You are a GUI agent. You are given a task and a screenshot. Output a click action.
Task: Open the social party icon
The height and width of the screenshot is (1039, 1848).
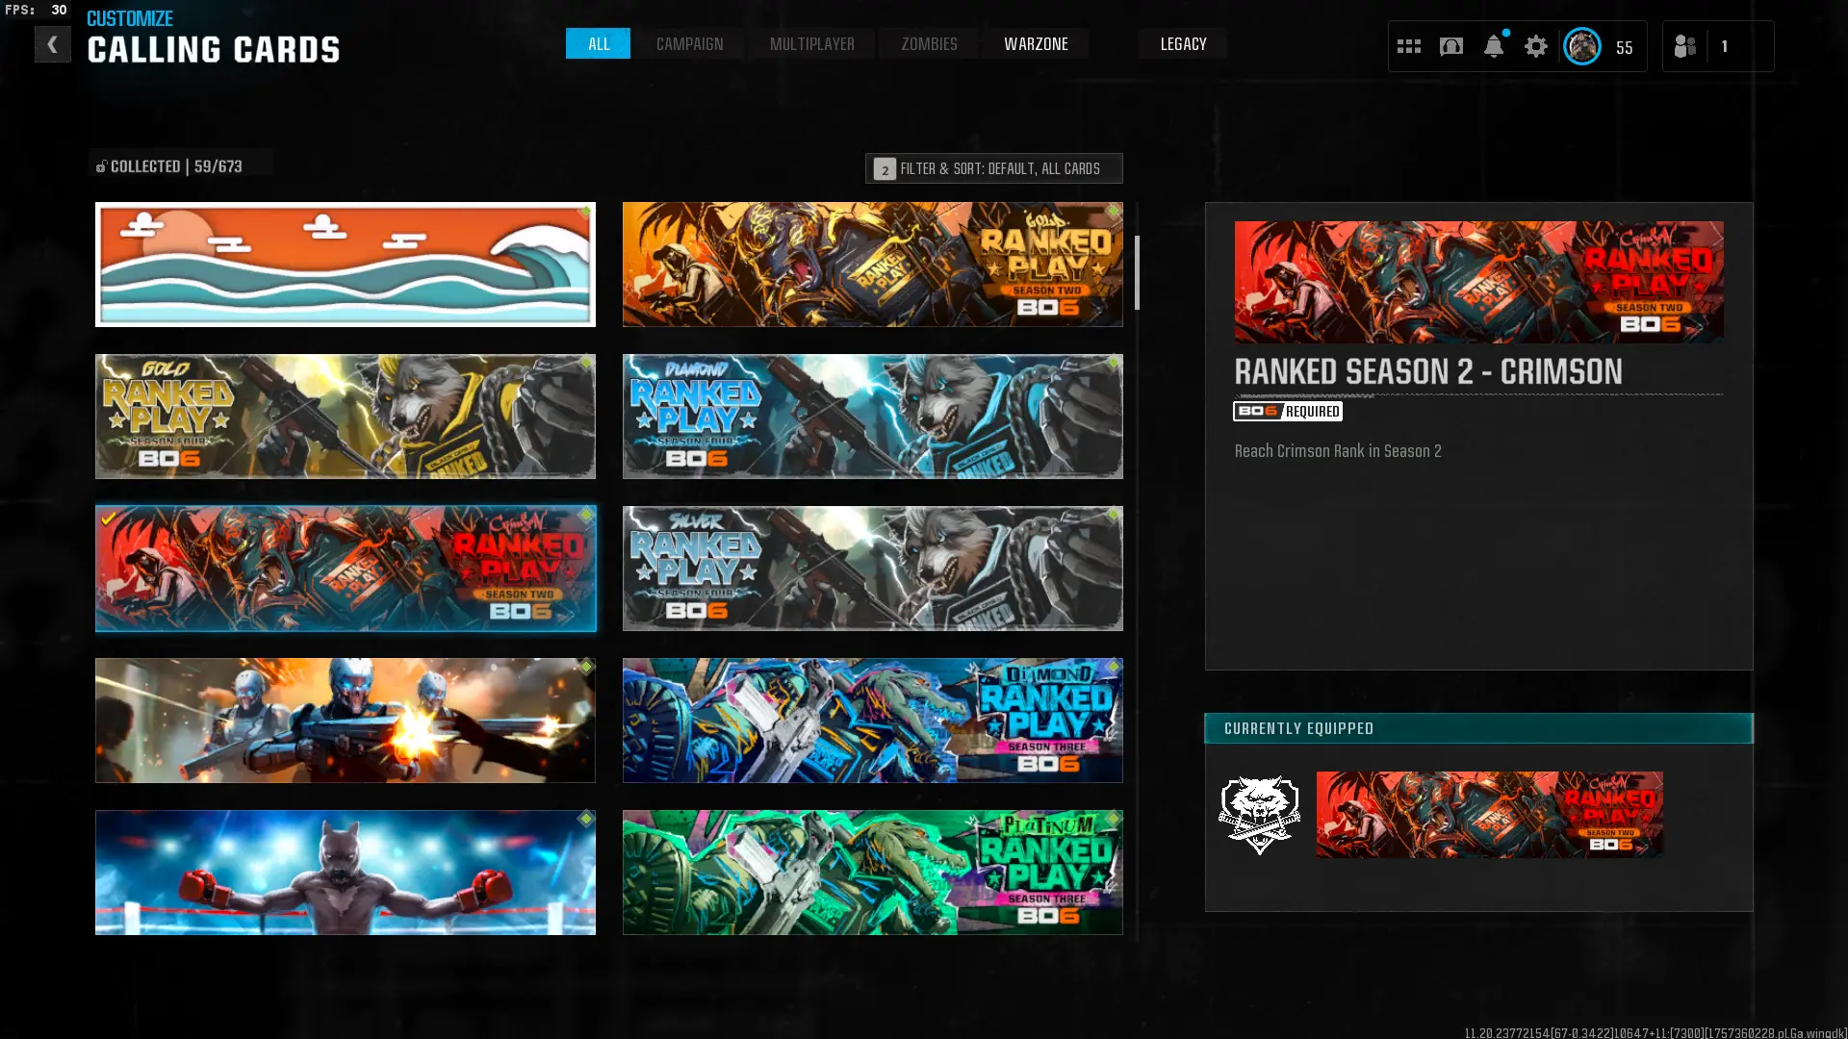coord(1684,46)
